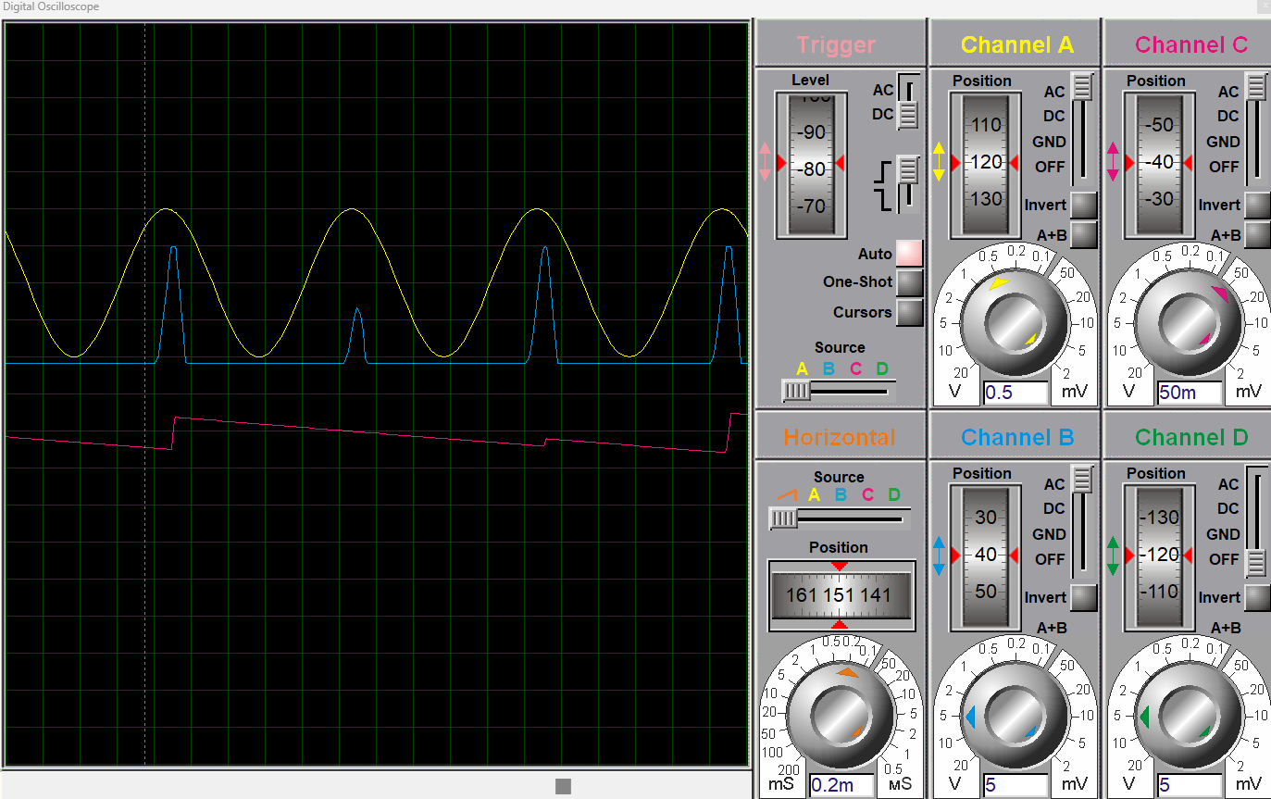Click the trigger AC/DC coupling slider
The image size is (1271, 799).
point(909,102)
